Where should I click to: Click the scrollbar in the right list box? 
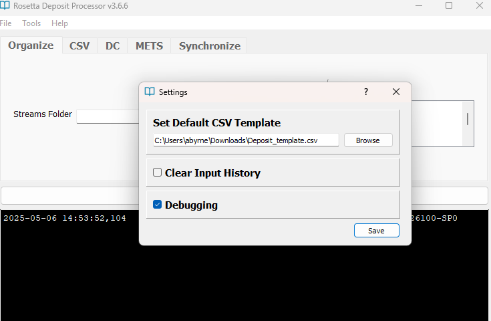click(468, 119)
